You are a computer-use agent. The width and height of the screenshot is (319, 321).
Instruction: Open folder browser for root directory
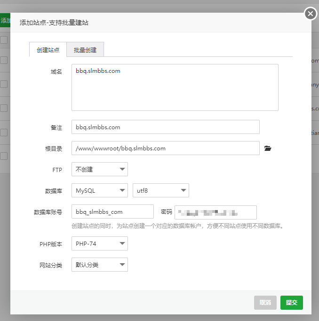point(268,148)
